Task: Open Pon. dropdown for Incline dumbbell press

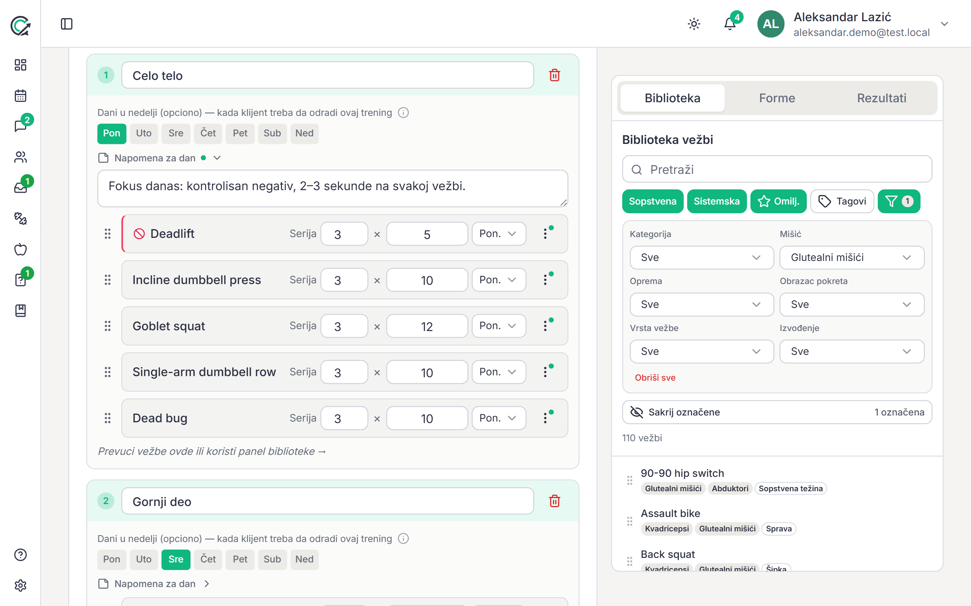Action: [x=499, y=280]
